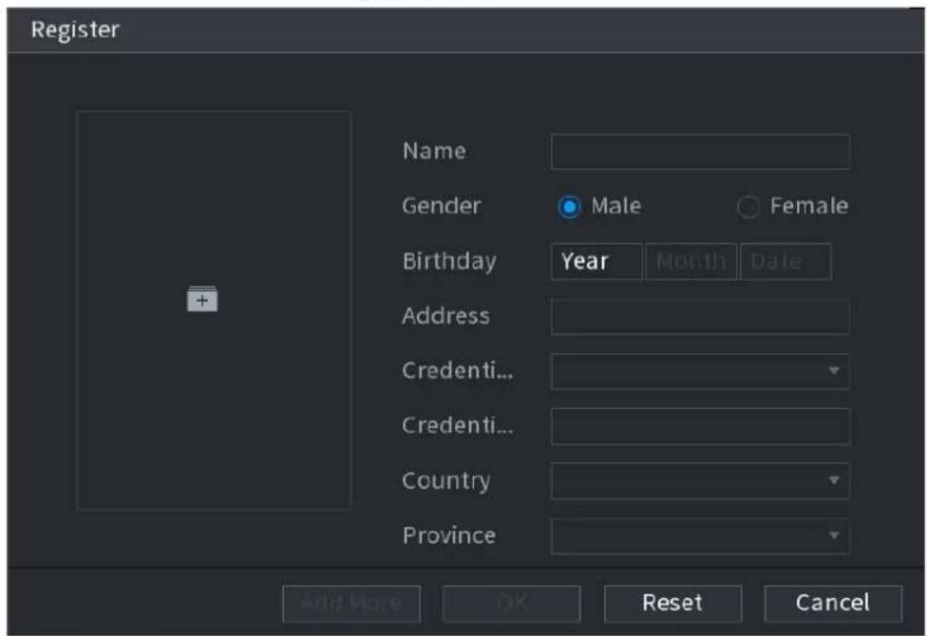Click the Birthday label

449,261
